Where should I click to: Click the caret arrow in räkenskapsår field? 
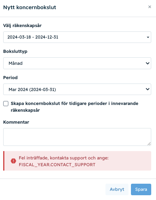(x=148, y=37)
